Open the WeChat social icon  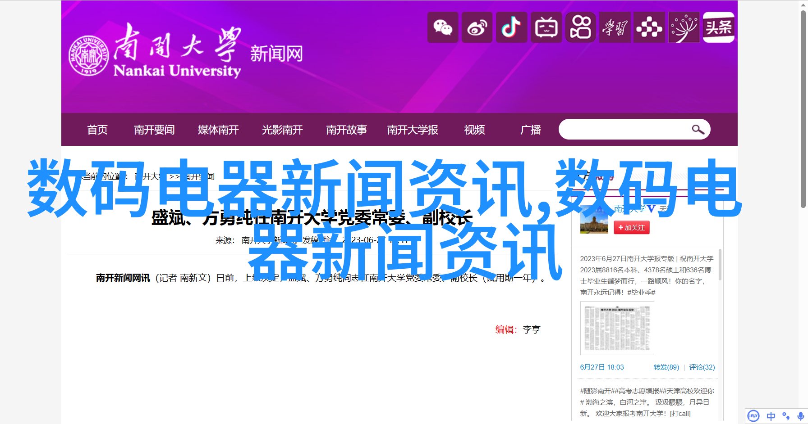pyautogui.click(x=443, y=27)
